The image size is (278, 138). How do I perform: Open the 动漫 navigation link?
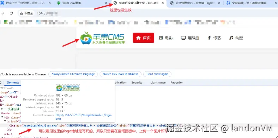pyautogui.click(x=236, y=38)
